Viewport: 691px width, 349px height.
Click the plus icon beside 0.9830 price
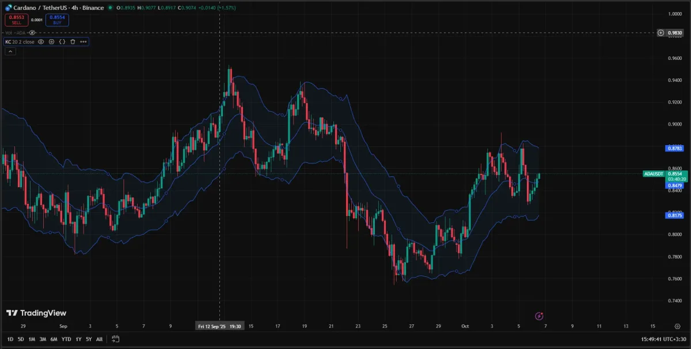(661, 33)
